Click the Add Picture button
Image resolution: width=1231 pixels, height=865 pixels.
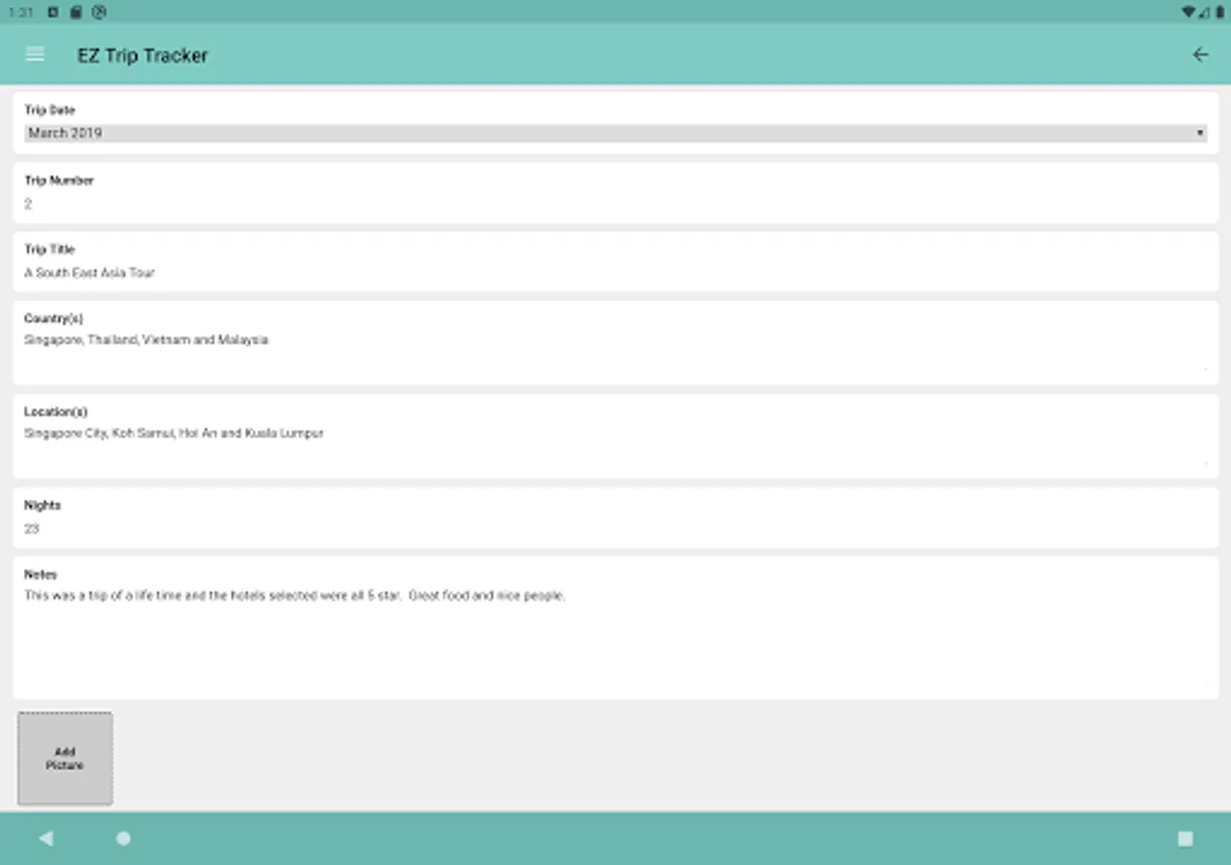point(64,758)
